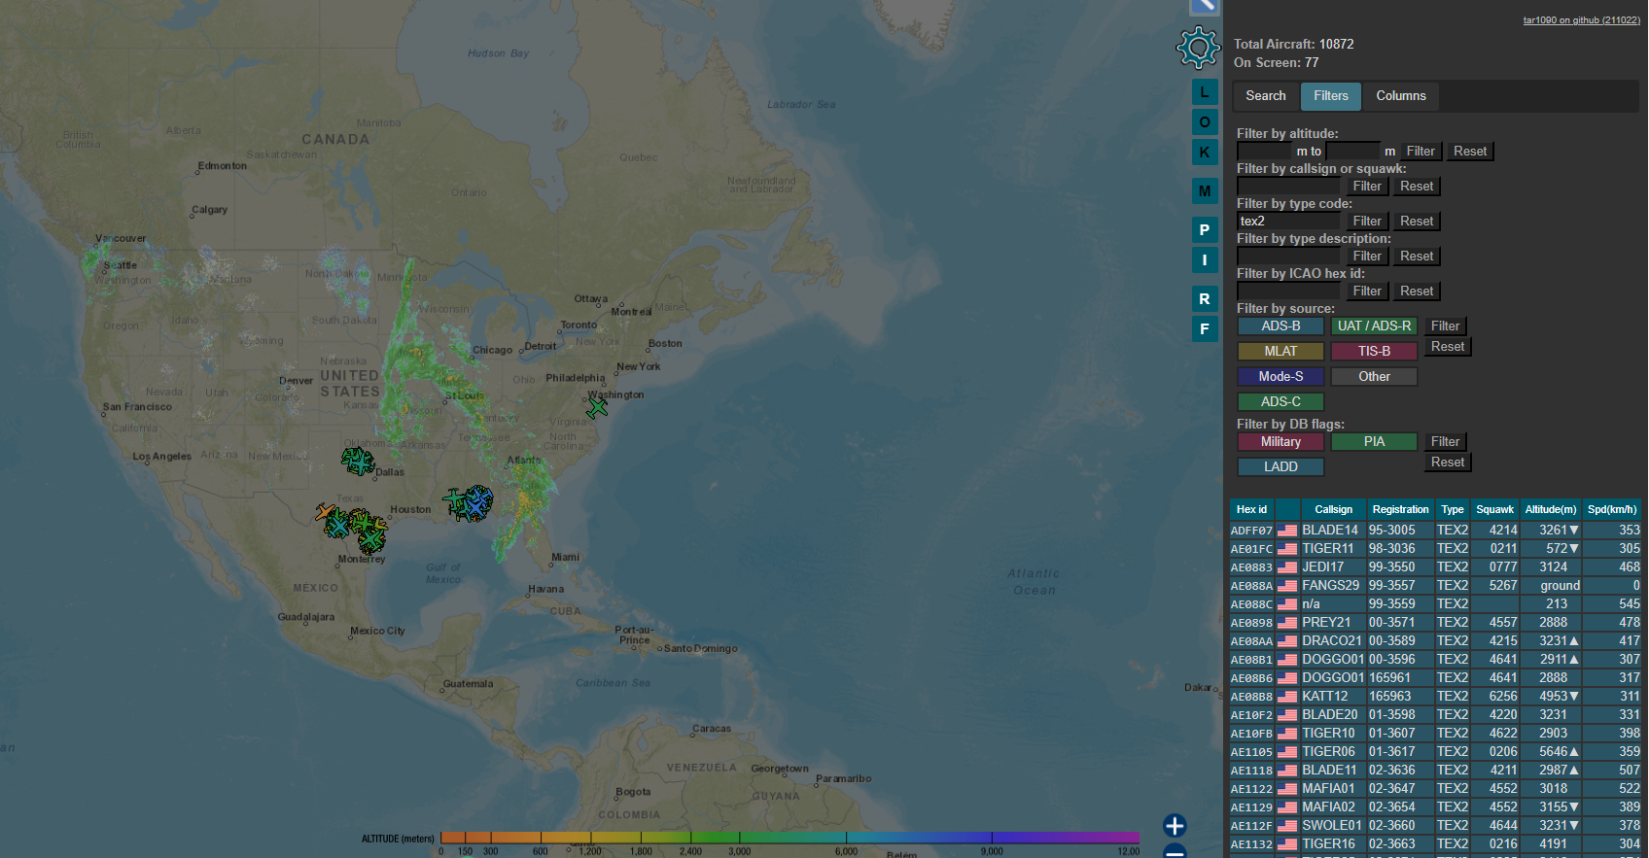Click the US flag in SWOLE01 row

1287,826
